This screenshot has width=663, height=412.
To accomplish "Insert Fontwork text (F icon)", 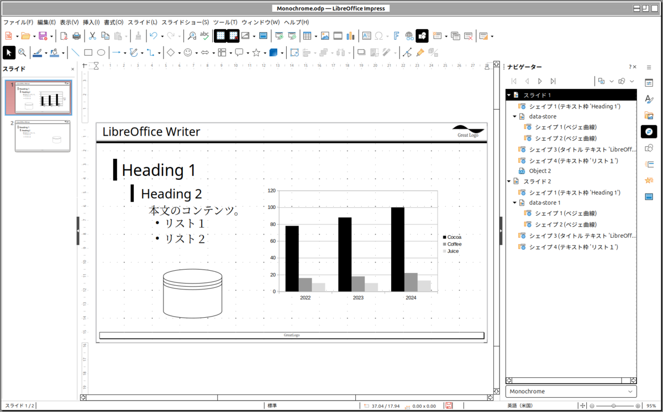I will click(396, 36).
